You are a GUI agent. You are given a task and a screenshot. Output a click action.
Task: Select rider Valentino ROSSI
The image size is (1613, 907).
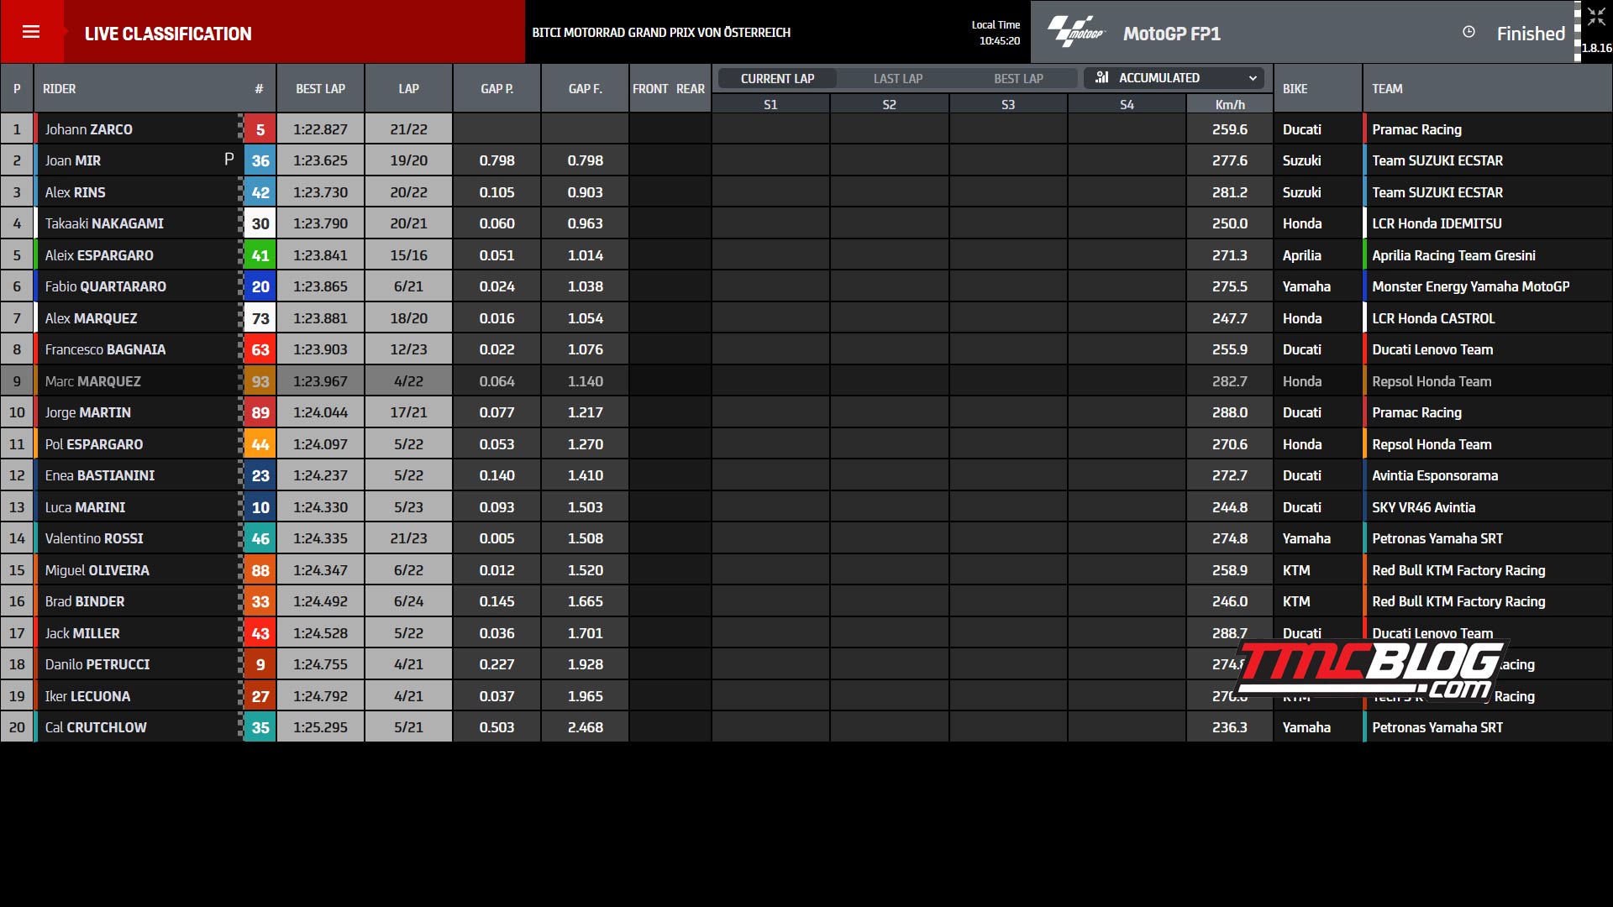[94, 538]
